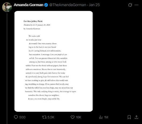This screenshot has width=142, height=124.
Task: Click the Amanda Gorman display name
Action: coord(28,5)
